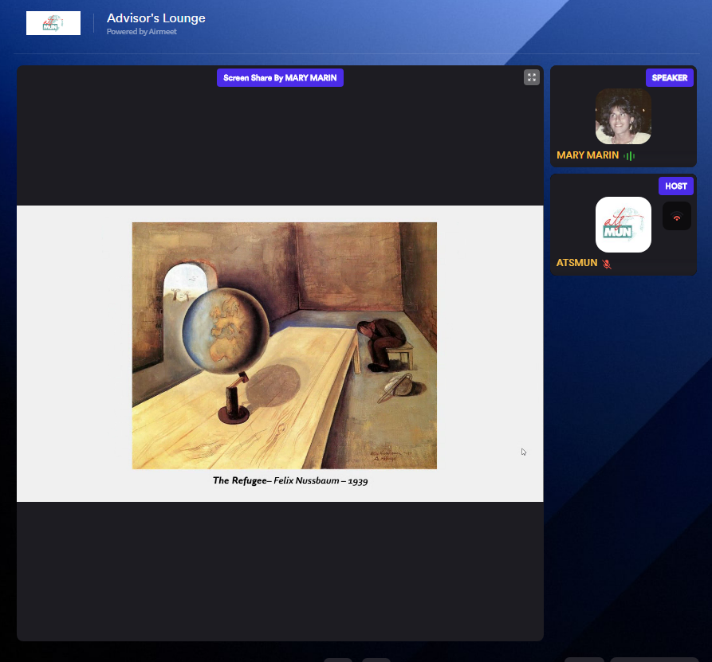712x662 pixels.
Task: Open the ATSMUN host avatar
Action: pyautogui.click(x=623, y=225)
